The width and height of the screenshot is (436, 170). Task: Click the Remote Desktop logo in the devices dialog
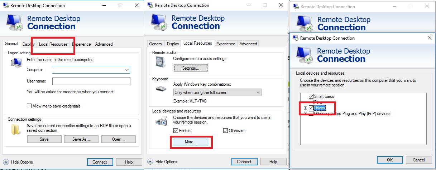tap(304, 55)
